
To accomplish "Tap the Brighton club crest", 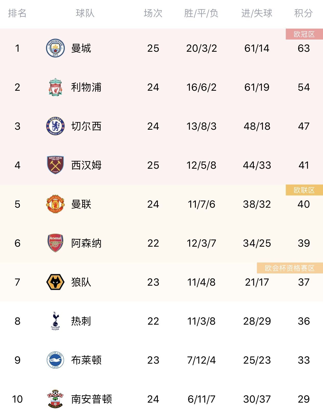I will (55, 360).
